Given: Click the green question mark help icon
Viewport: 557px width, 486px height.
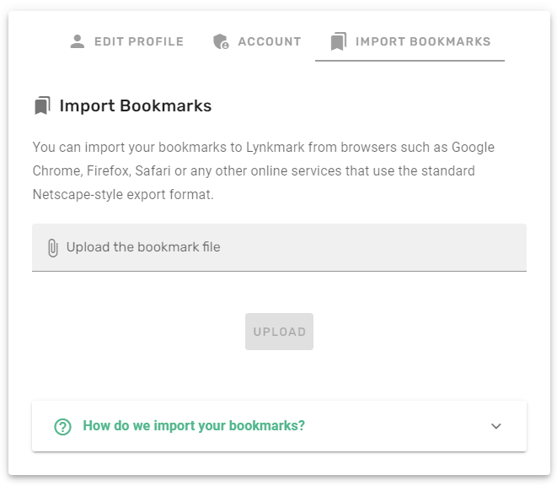Looking at the screenshot, I should [63, 426].
